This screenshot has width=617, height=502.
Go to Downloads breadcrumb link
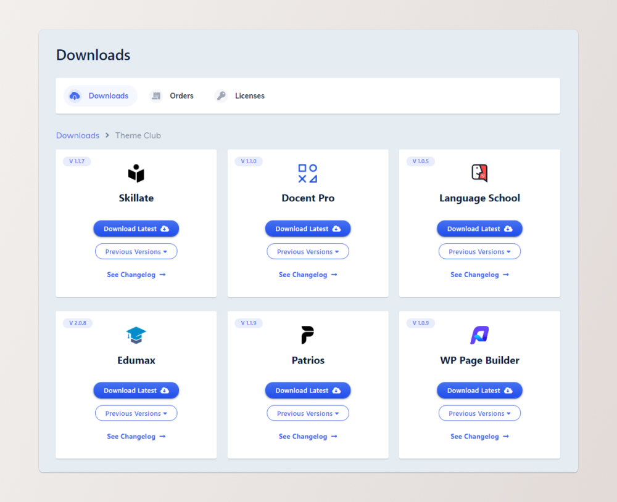click(78, 136)
